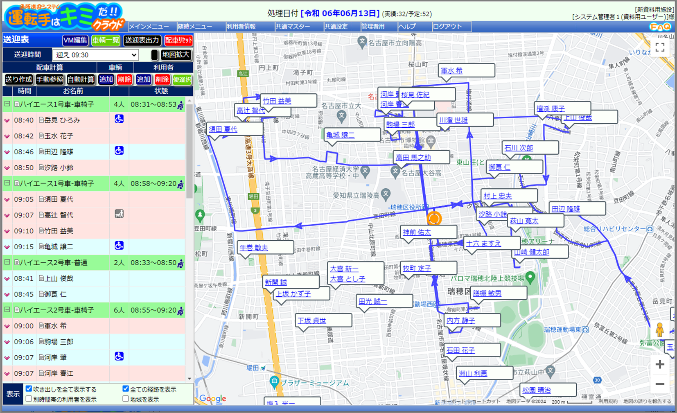Click wheelchair icon in 亀城 譲二 row
Image resolution: width=677 pixels, height=413 pixels.
pyautogui.click(x=119, y=245)
